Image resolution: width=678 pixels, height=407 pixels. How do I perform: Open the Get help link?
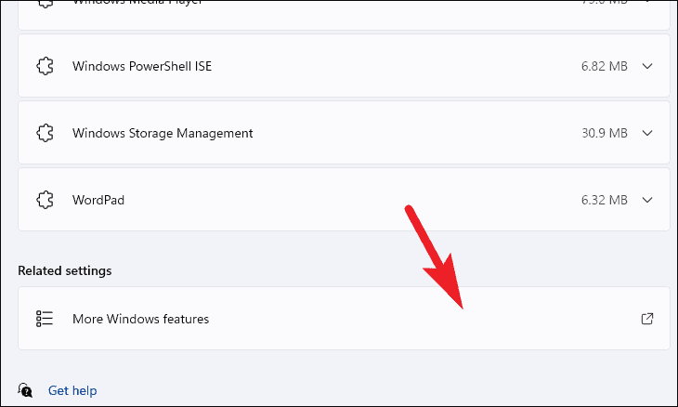tap(72, 390)
